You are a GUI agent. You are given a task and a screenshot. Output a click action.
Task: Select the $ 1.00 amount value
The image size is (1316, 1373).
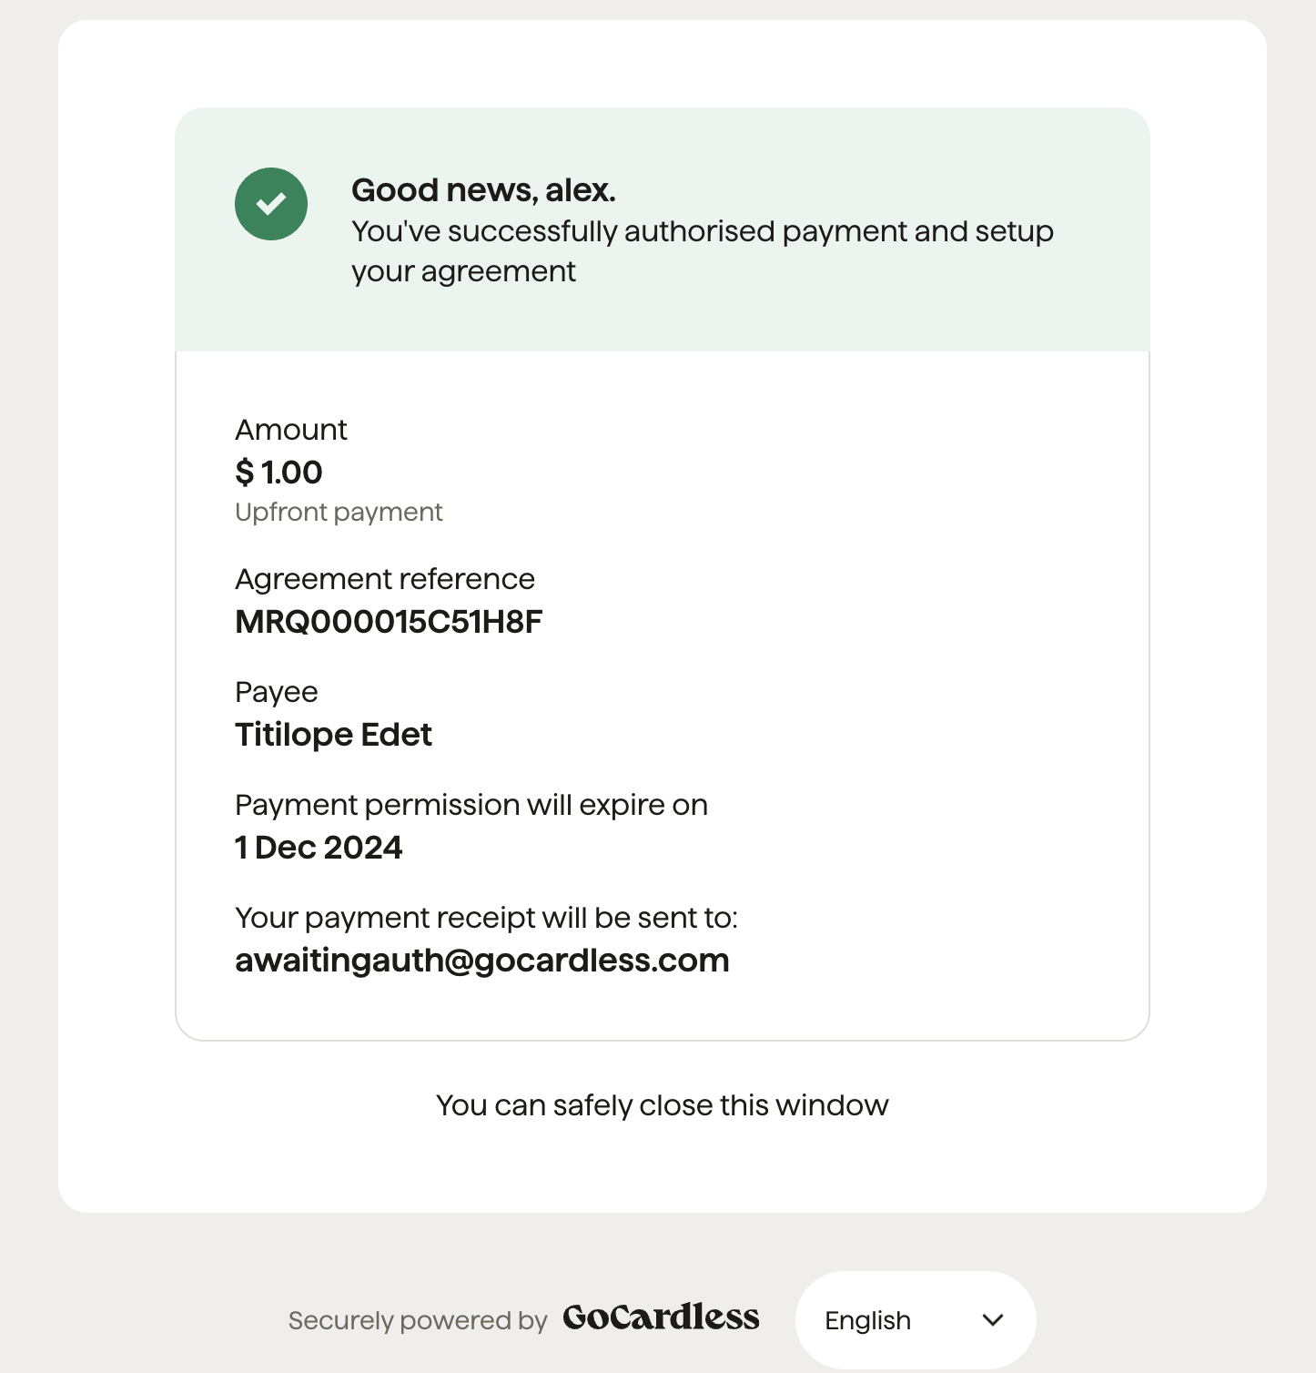(x=278, y=473)
